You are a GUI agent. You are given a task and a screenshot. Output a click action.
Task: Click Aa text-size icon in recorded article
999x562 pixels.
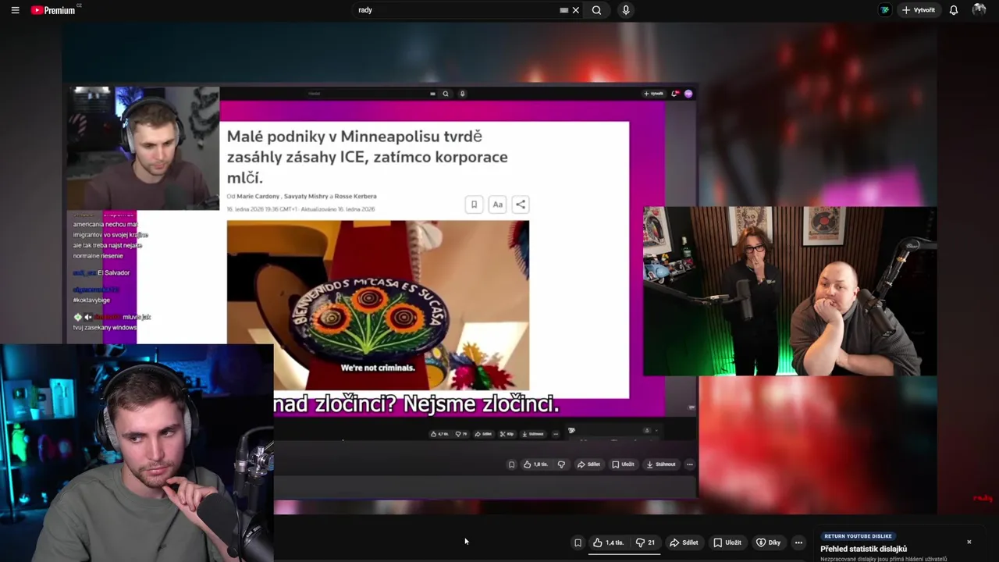497,205
